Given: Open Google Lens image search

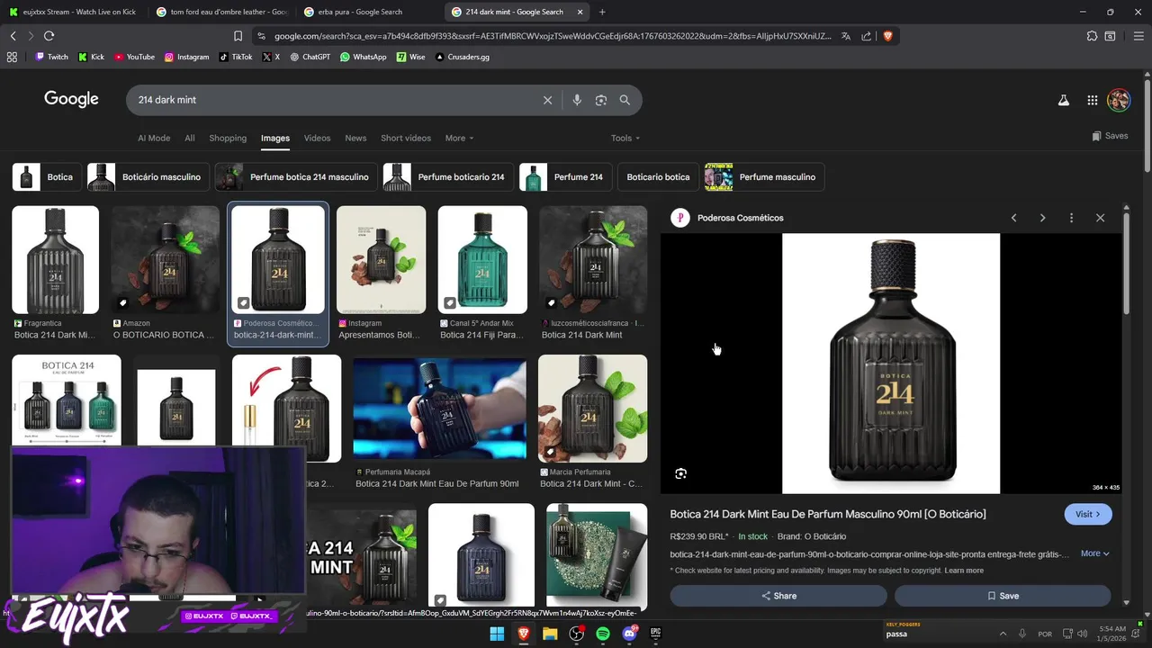Looking at the screenshot, I should pos(601,100).
